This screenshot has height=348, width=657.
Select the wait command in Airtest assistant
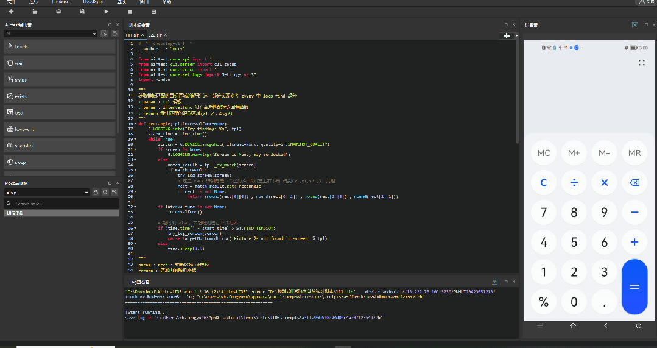click(60, 63)
